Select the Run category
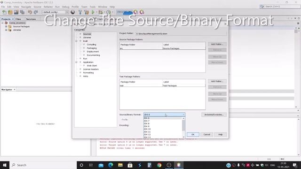 pyautogui.click(x=85, y=59)
